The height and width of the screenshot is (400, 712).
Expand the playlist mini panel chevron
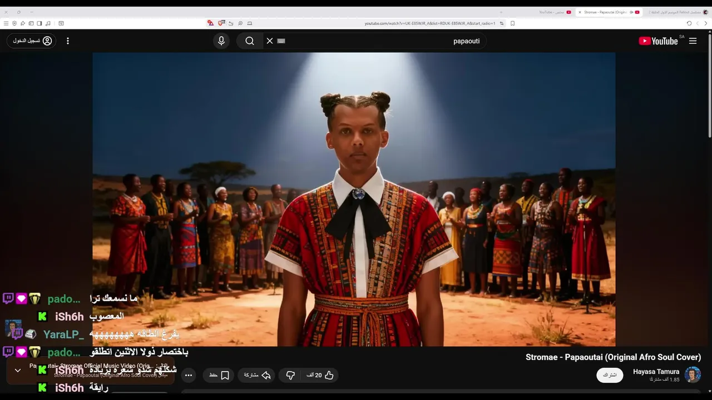(18, 370)
